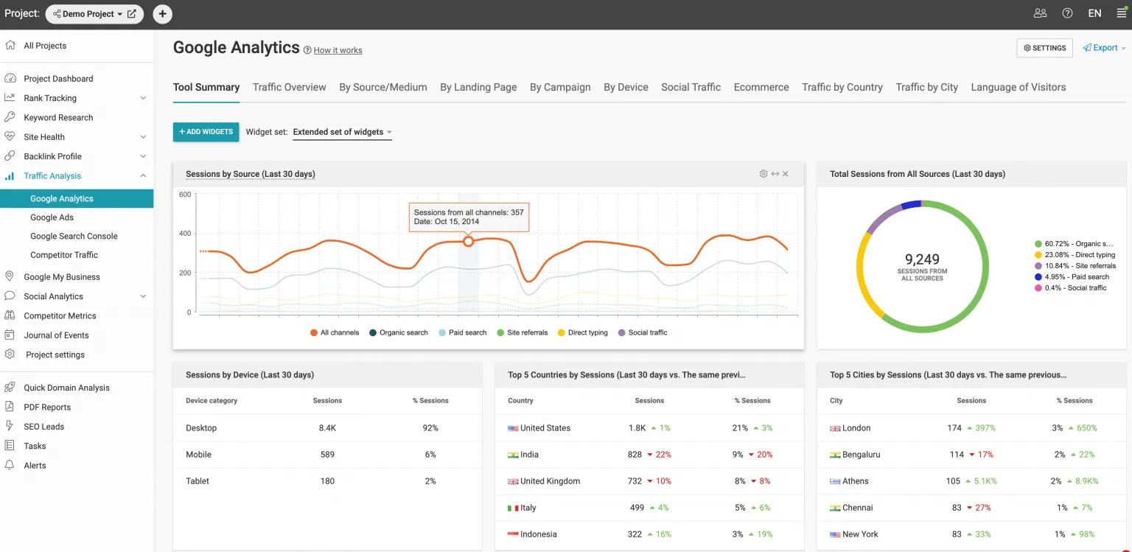The image size is (1132, 552).
Task: Open Google Ads in sidebar
Action: [x=52, y=217]
